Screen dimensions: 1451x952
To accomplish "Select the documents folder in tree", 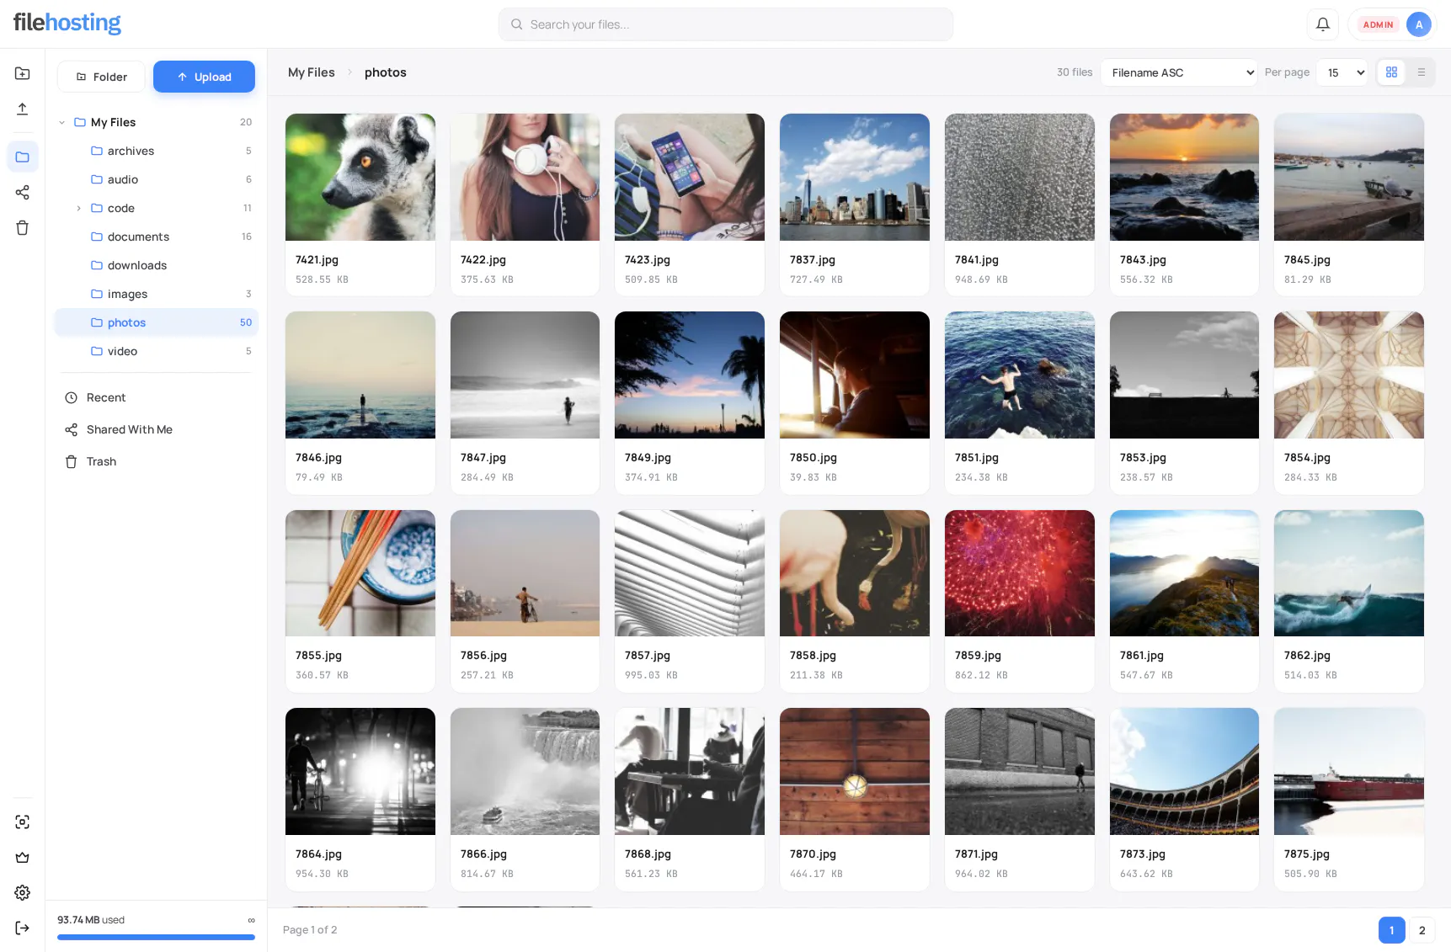I will [156, 237].
